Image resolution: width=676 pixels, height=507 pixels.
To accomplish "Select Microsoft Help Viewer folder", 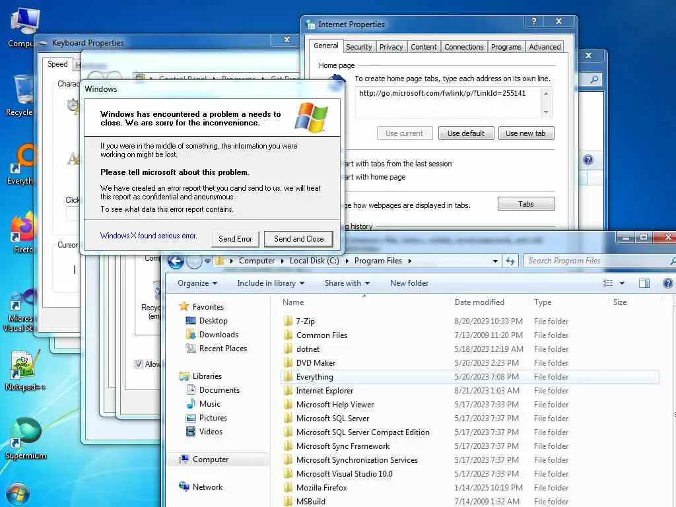I will (x=335, y=405).
